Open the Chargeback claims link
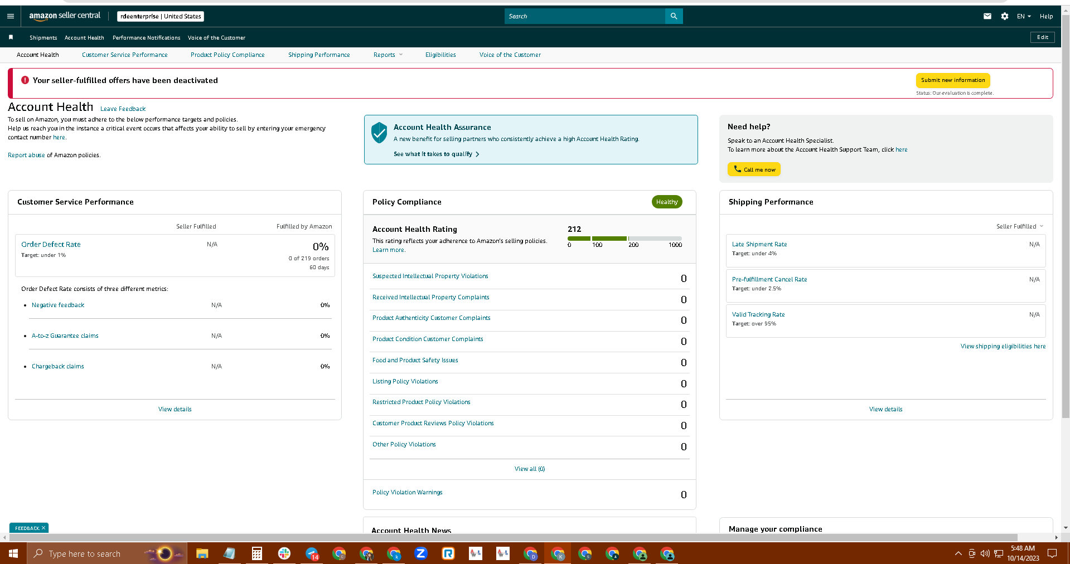Image resolution: width=1070 pixels, height=564 pixels. pyautogui.click(x=58, y=366)
